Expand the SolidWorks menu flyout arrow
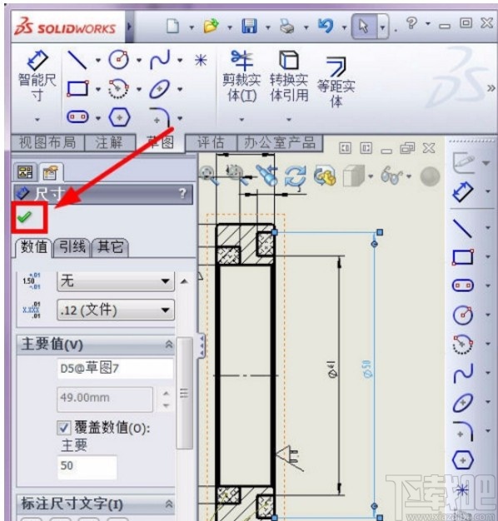This screenshot has height=521, width=498. click(x=130, y=26)
